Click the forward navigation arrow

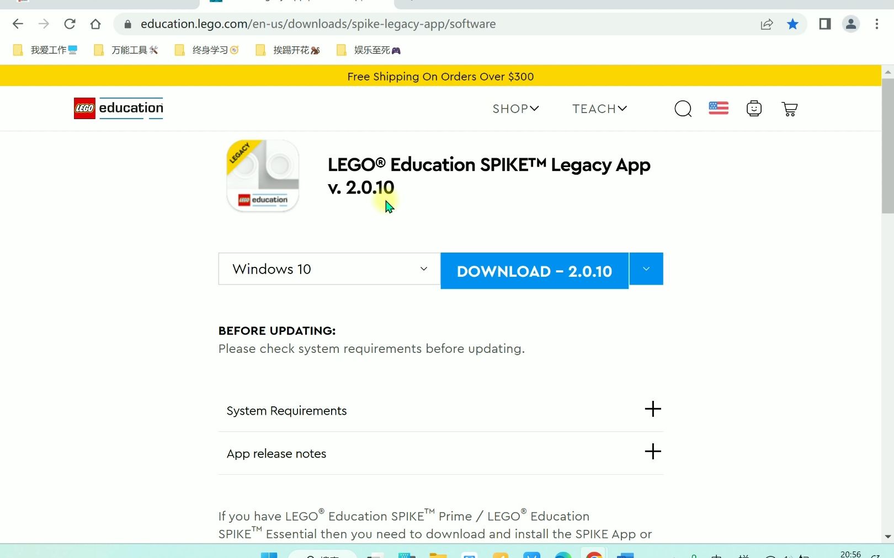point(44,24)
